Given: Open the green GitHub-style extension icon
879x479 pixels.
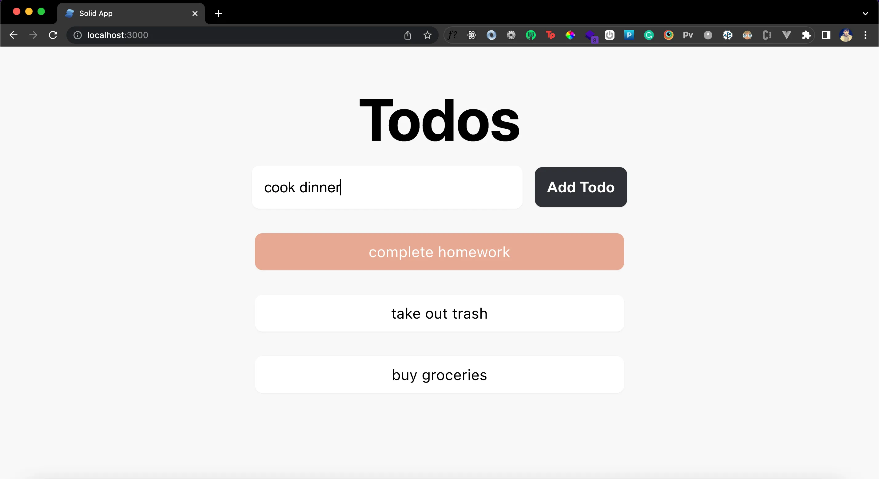Looking at the screenshot, I should click(531, 35).
